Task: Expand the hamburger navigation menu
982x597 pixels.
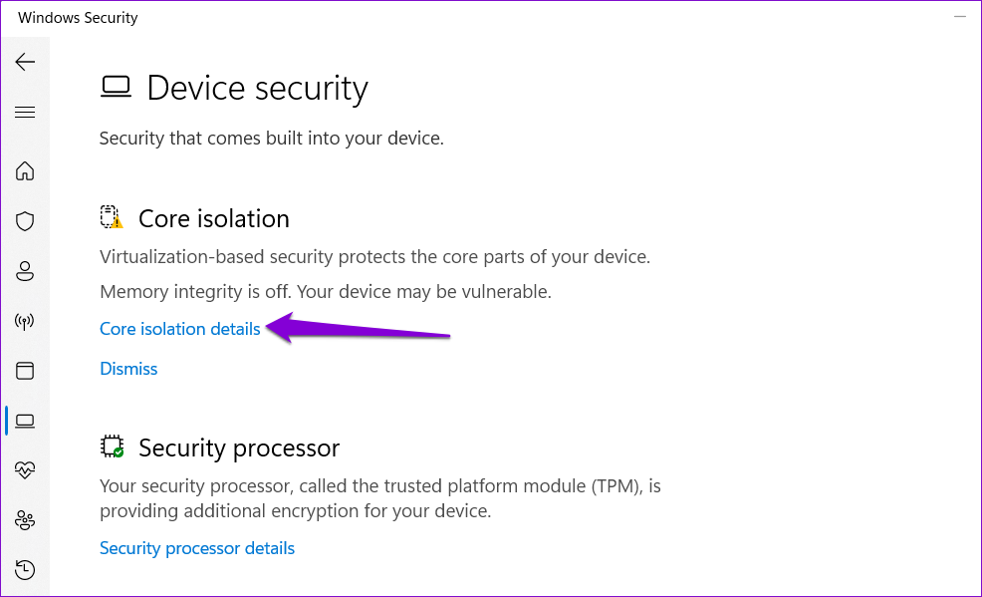Action: pos(25,113)
